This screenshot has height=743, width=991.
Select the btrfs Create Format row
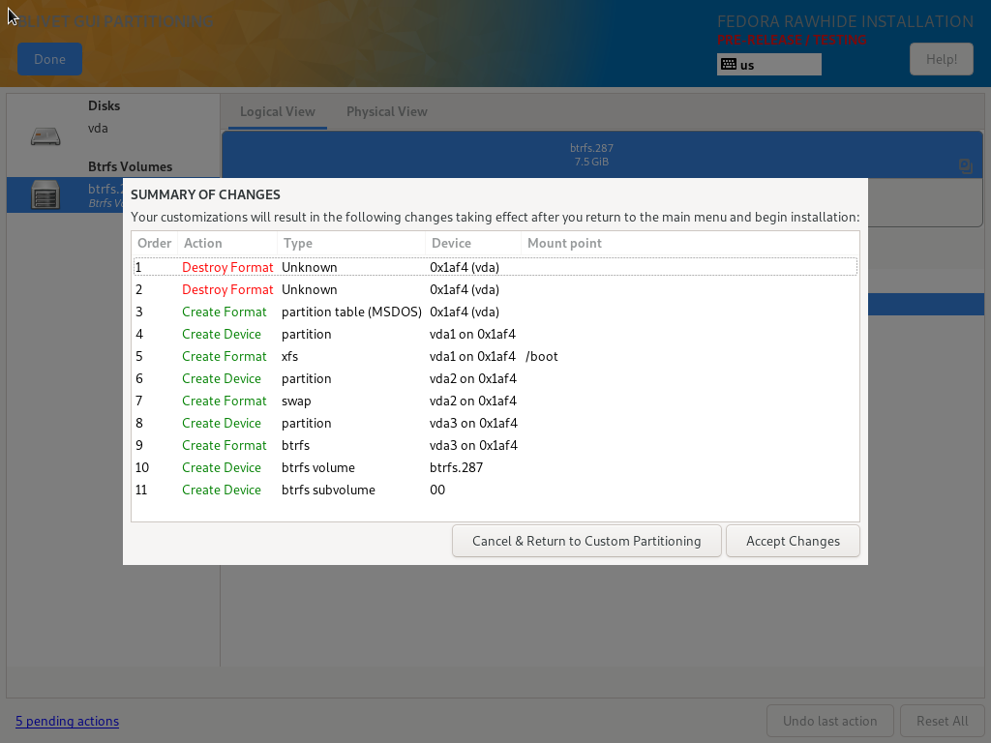(495, 445)
